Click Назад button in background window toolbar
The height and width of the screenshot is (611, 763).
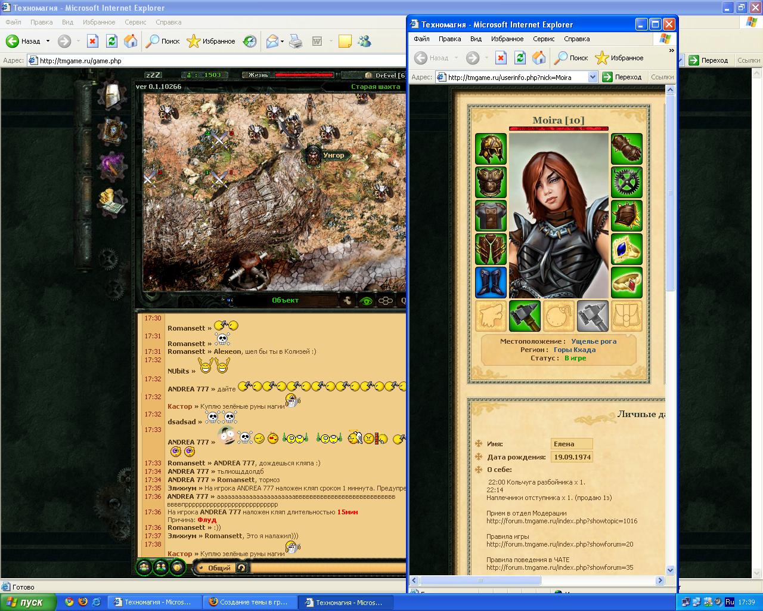[24, 41]
